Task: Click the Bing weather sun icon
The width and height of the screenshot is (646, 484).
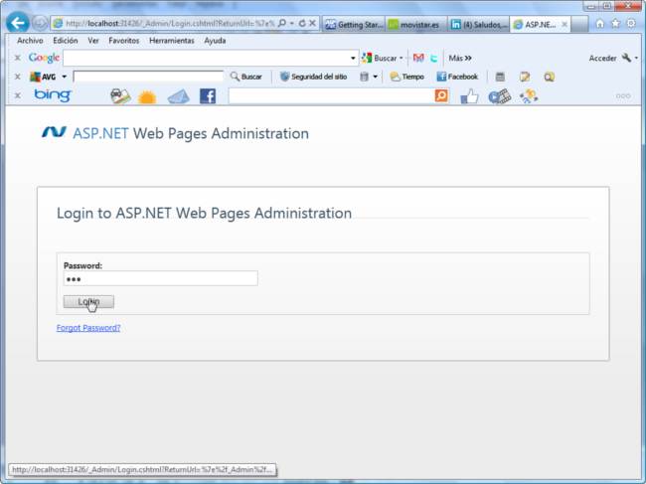Action: pos(147,96)
